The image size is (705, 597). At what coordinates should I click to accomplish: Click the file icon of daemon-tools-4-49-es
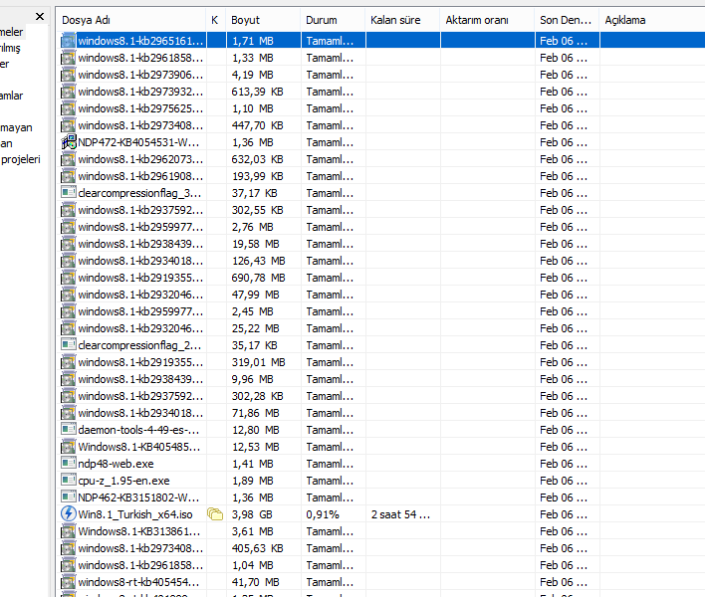(69, 430)
